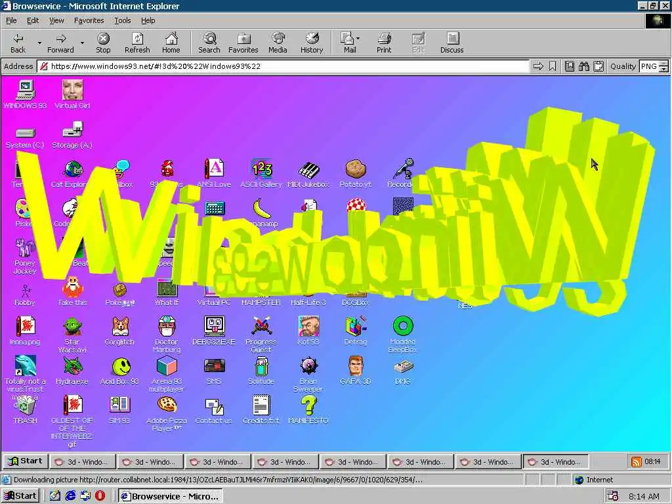Go Back using the toolbar arrow

[18, 43]
